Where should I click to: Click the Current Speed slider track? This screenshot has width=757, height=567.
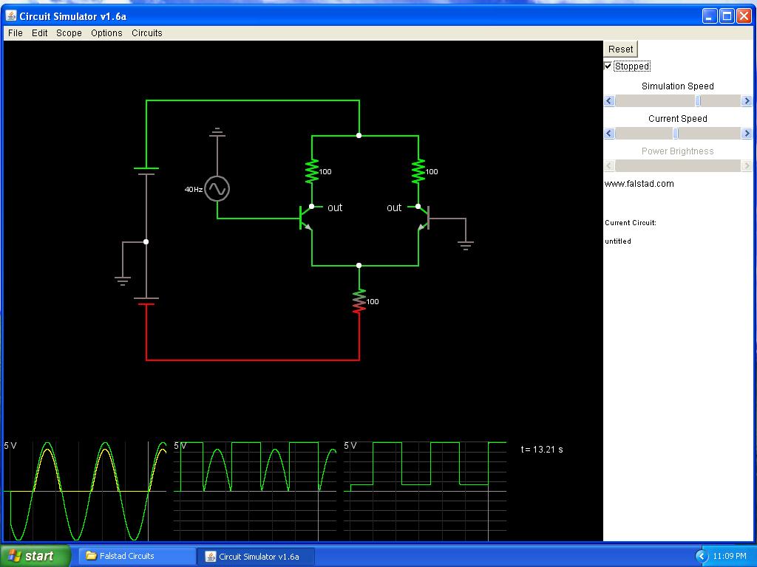pyautogui.click(x=710, y=134)
